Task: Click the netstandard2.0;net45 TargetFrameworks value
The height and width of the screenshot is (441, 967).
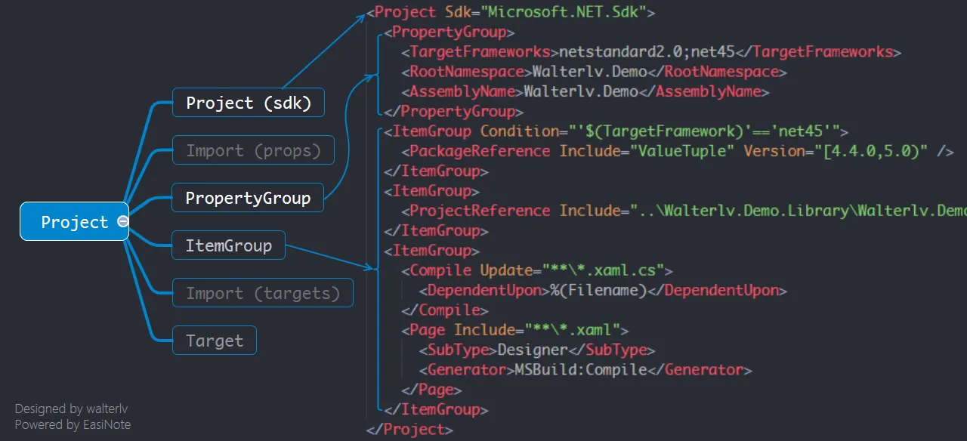Action: click(x=646, y=52)
